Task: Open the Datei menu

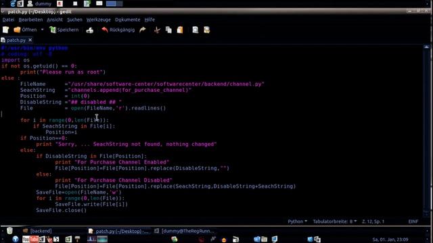Action: click(8, 20)
